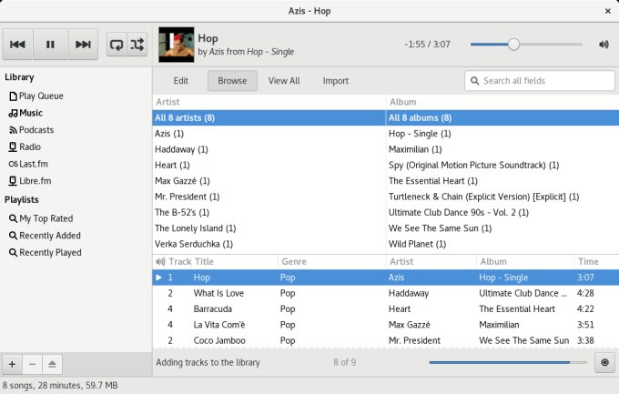Open Play Queue in the Library
Viewport: 619px width, 394px height.
pos(41,96)
